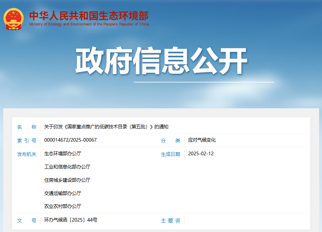Click the English Ministry of Ecology subtitle
322x232 pixels.
(x=89, y=24)
